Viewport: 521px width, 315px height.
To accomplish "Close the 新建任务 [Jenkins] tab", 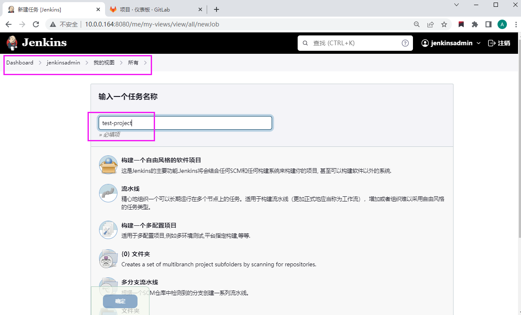I will (x=98, y=9).
